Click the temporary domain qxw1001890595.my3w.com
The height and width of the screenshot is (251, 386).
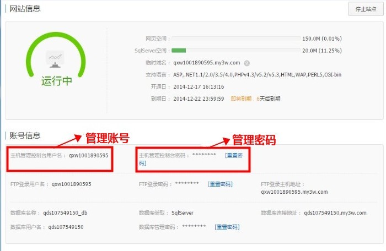[x=206, y=63]
